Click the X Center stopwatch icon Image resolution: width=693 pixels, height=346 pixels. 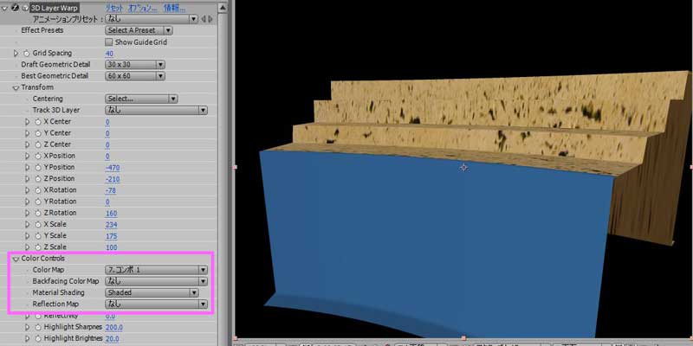[37, 122]
